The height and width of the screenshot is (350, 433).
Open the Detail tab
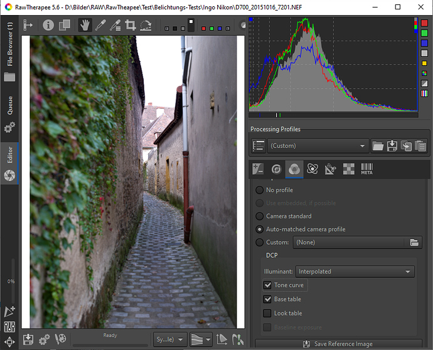276,168
